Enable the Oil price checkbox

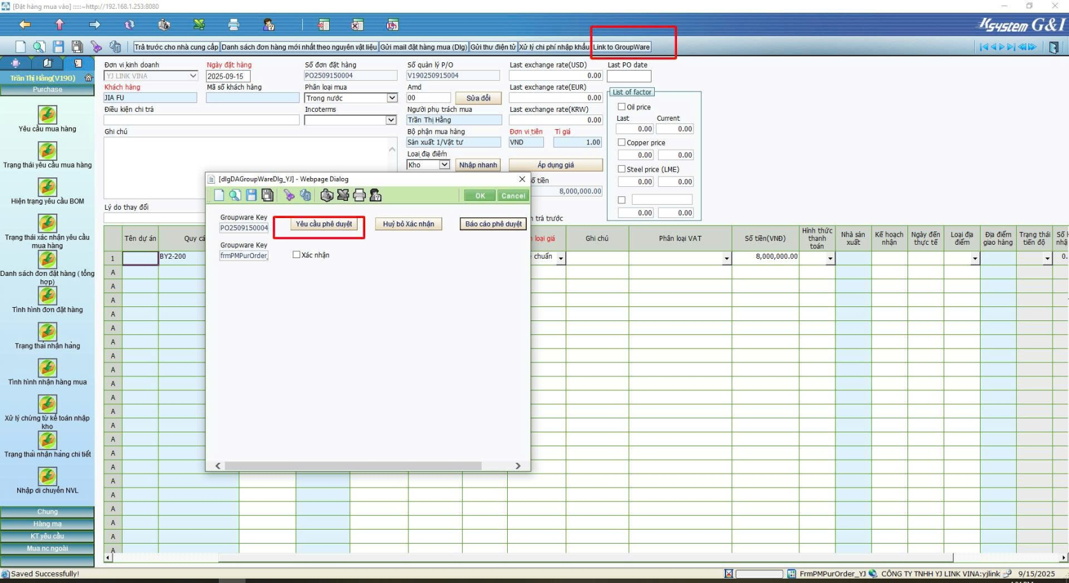622,107
